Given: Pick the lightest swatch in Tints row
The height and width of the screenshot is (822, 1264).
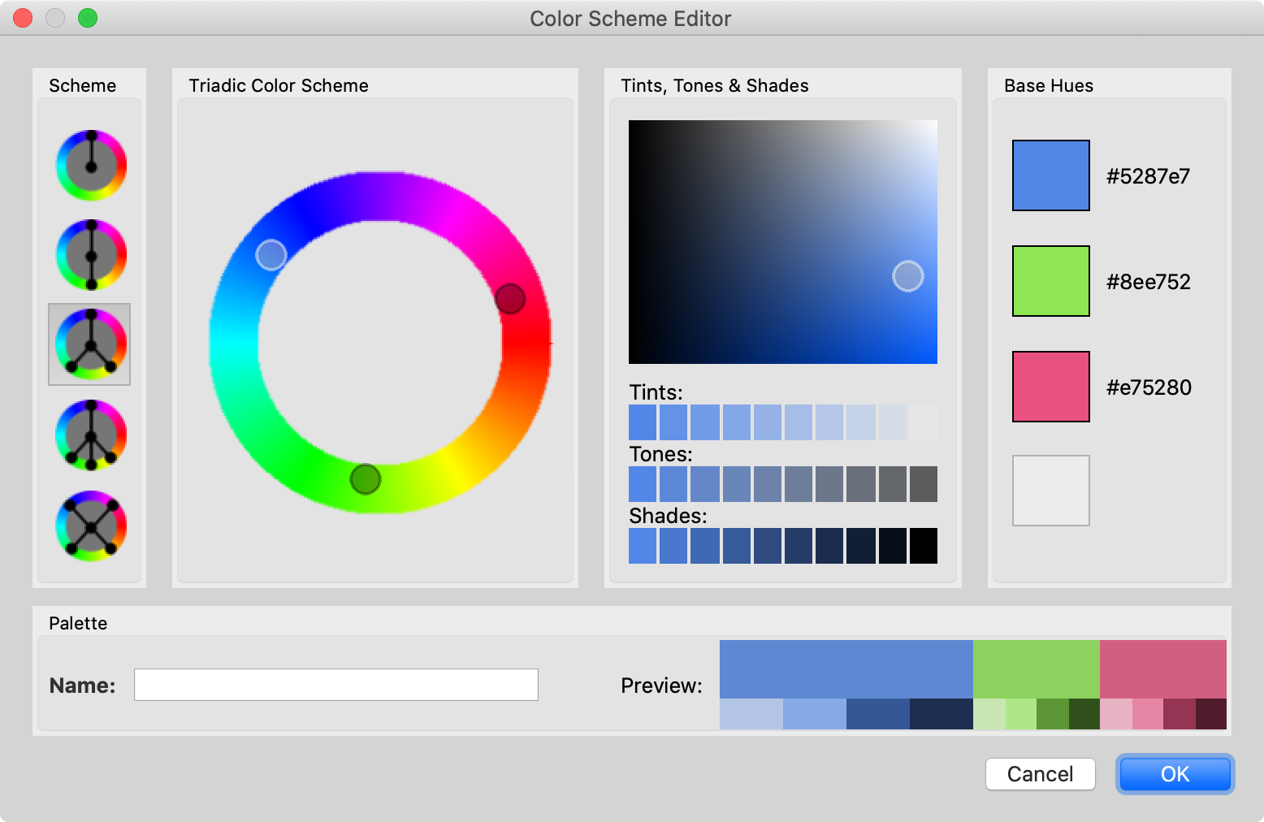Looking at the screenshot, I should (923, 422).
